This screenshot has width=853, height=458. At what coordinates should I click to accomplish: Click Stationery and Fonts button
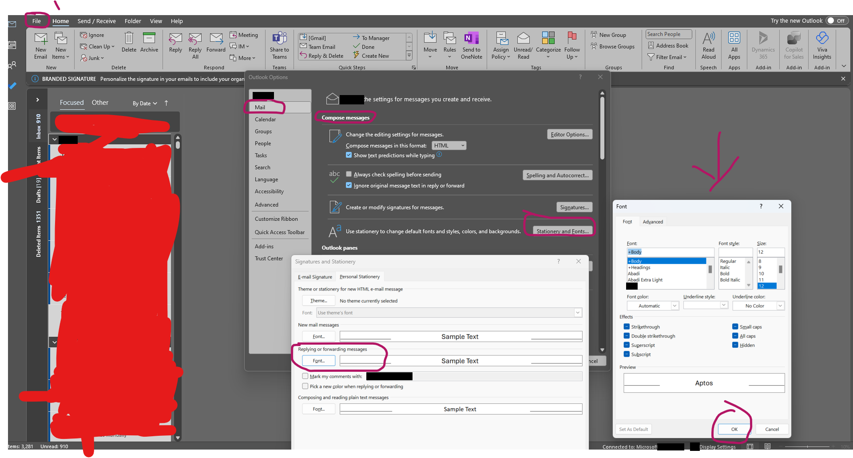coord(563,231)
